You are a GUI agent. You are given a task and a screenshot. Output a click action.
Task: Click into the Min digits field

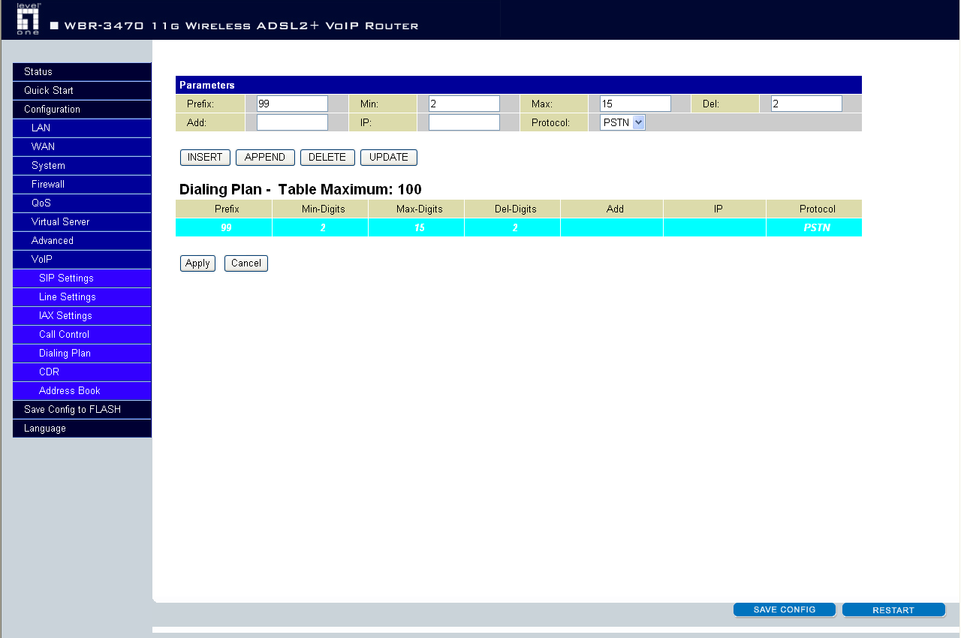[x=464, y=104]
